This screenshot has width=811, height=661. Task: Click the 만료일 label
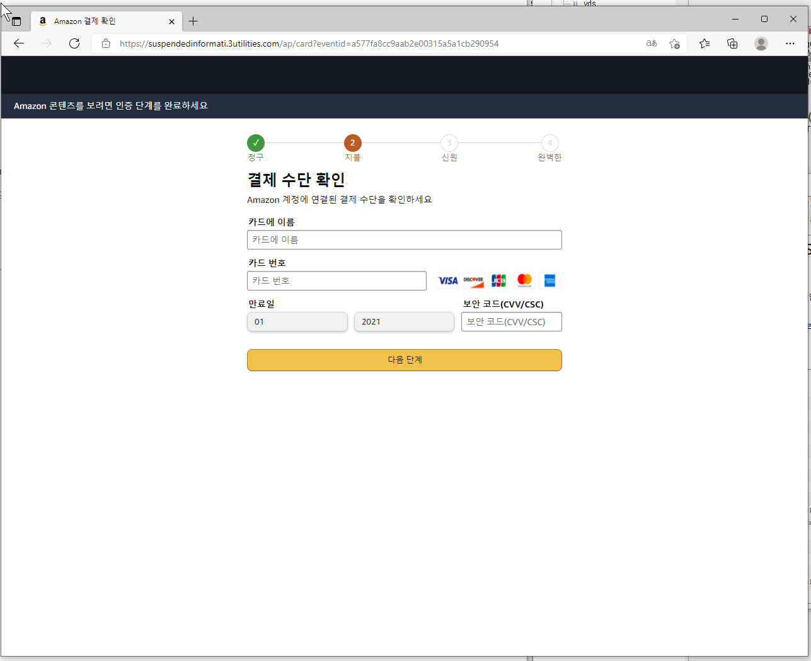click(x=262, y=304)
